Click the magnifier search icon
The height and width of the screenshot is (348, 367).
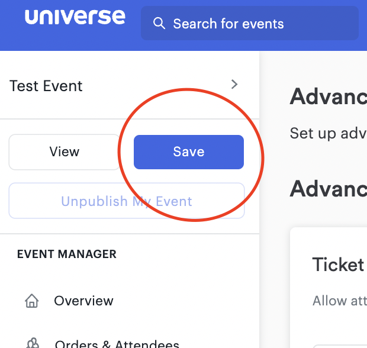159,24
